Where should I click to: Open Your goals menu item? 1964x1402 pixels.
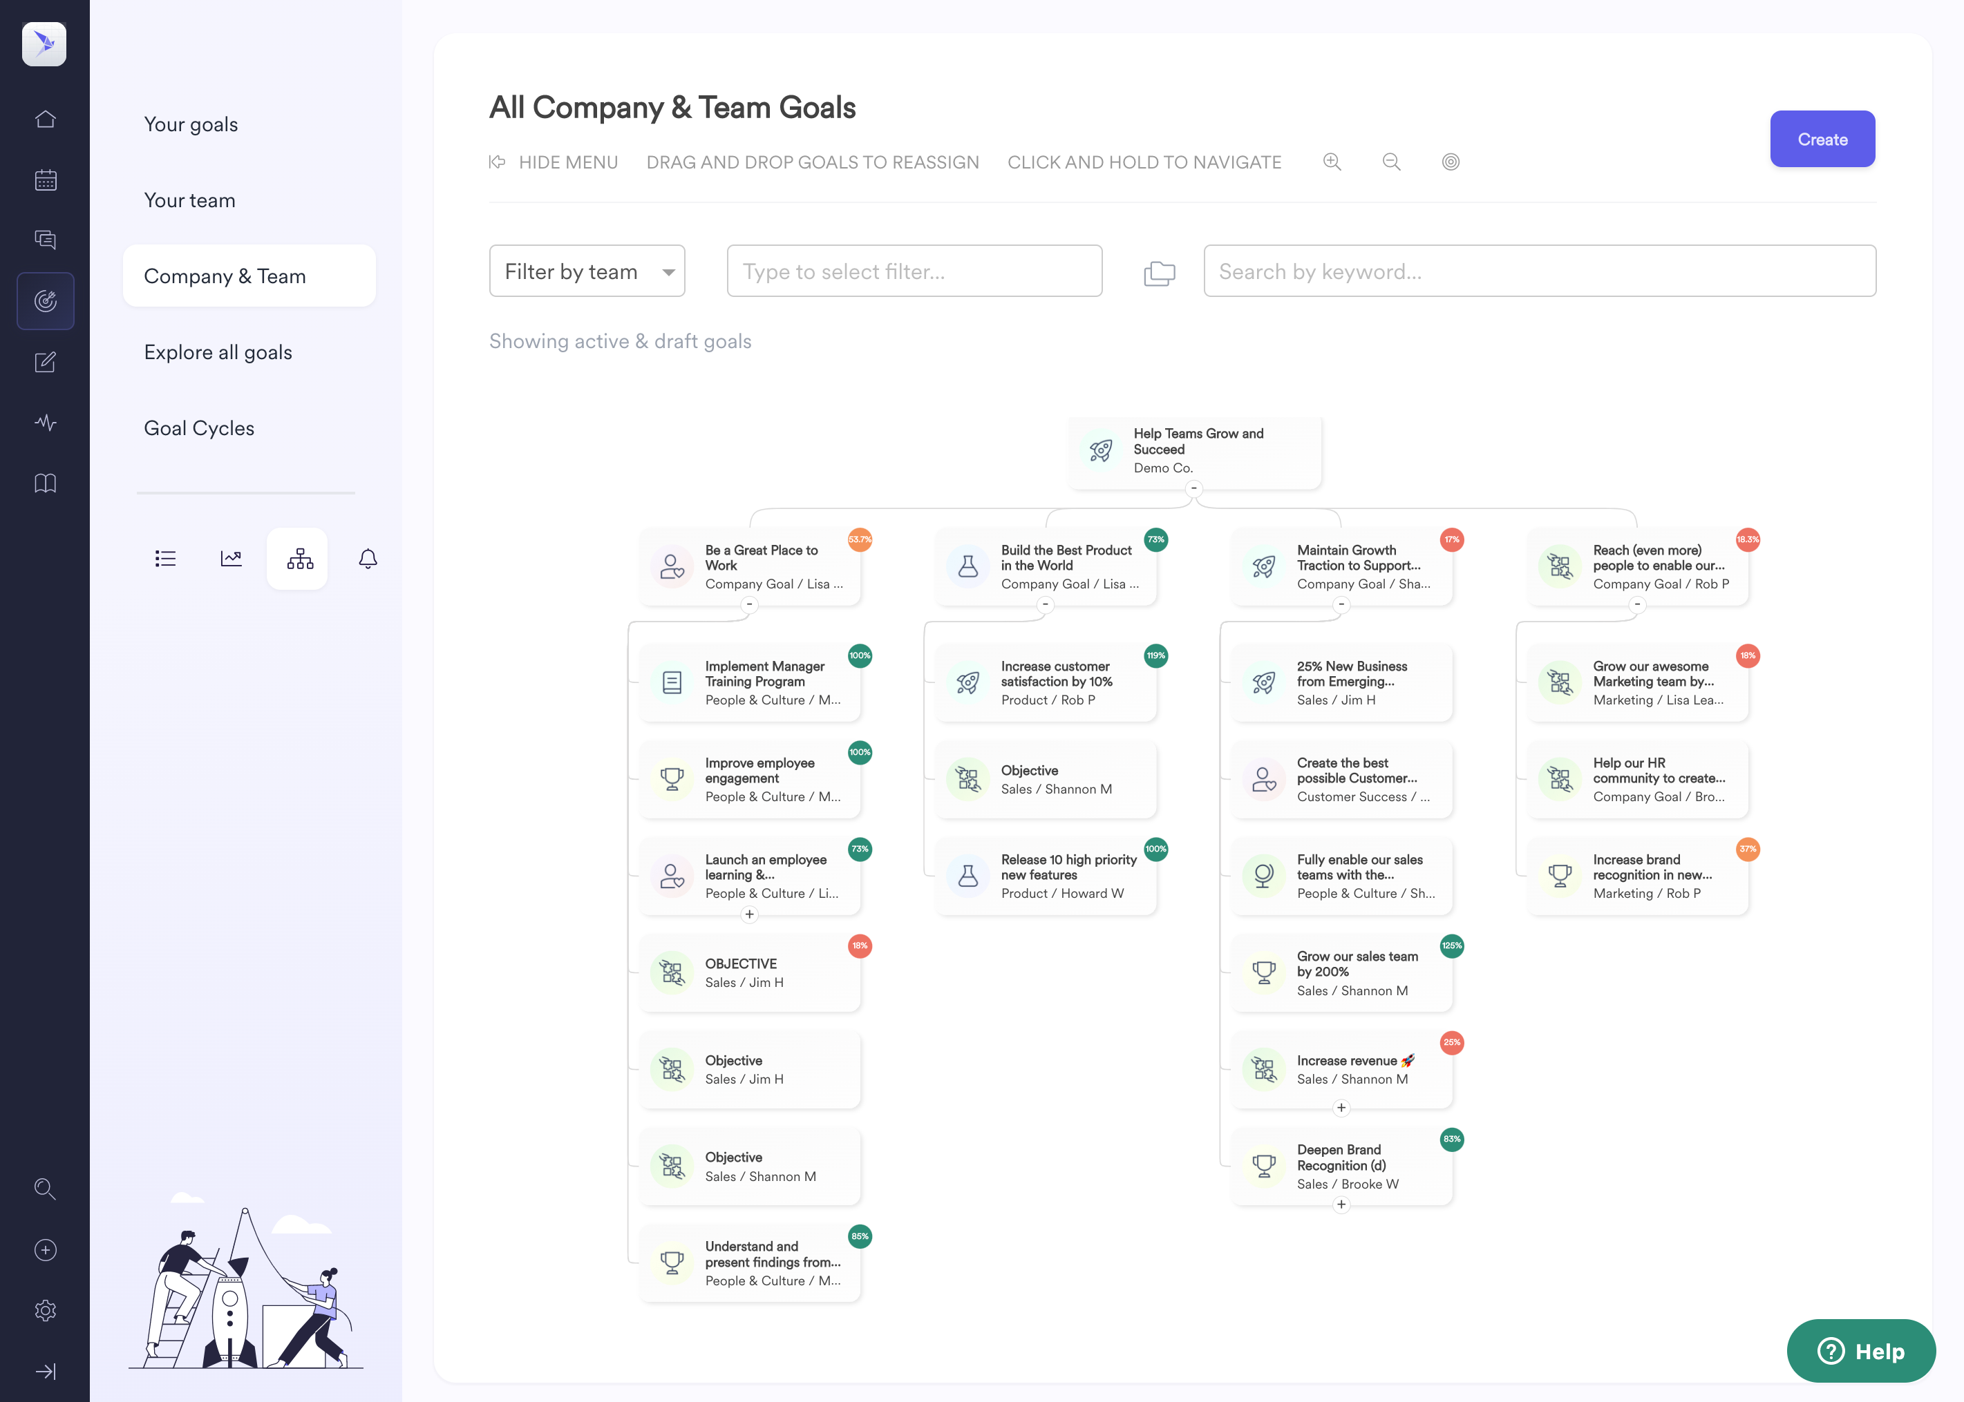[x=191, y=124]
